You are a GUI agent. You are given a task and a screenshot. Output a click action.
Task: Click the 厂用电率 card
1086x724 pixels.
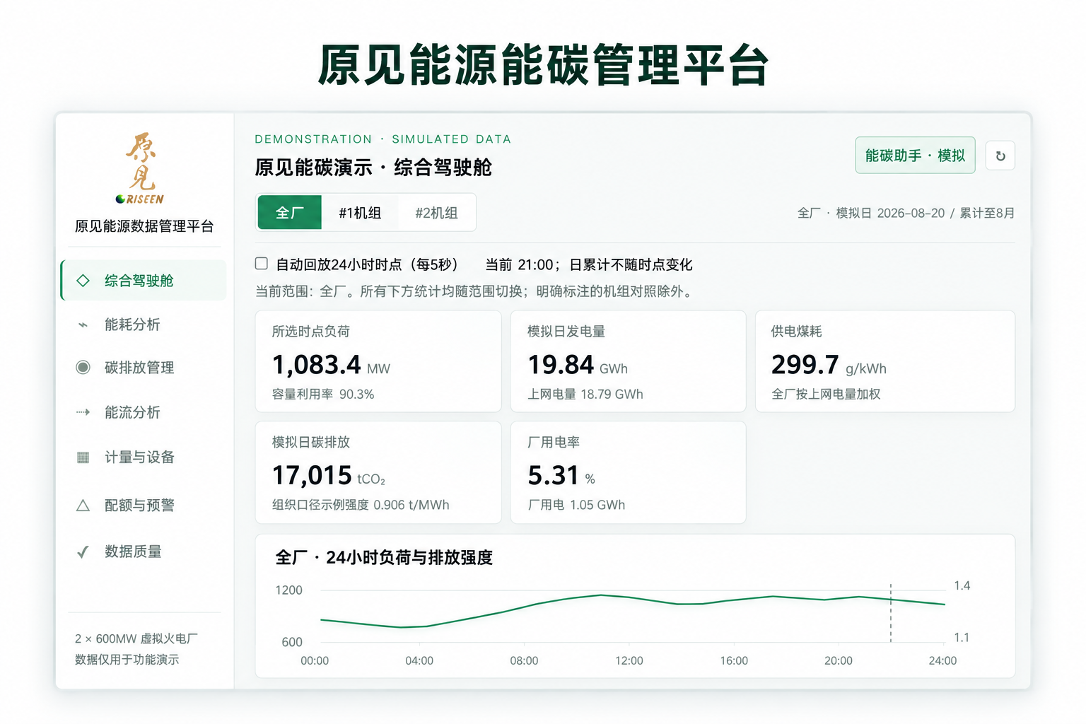(628, 472)
